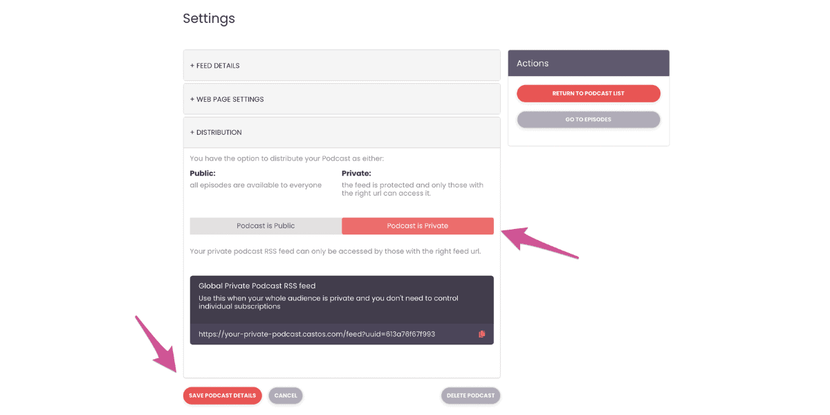Return to Podcast List

pyautogui.click(x=589, y=93)
